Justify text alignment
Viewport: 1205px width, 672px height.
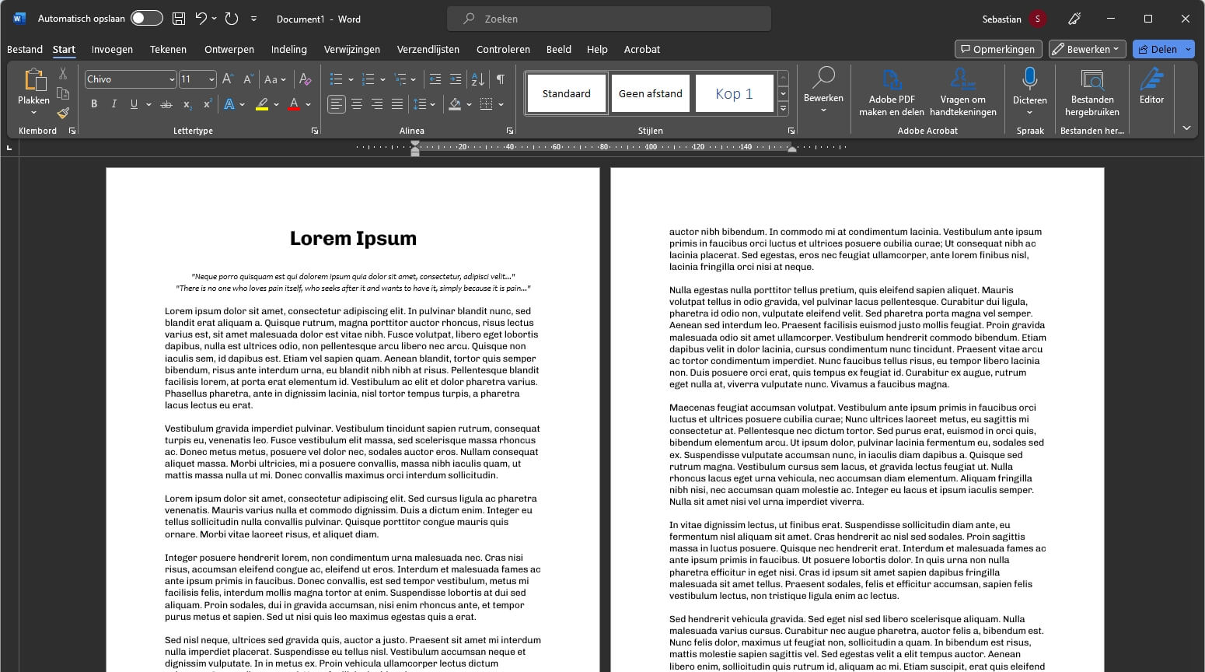[x=397, y=104]
